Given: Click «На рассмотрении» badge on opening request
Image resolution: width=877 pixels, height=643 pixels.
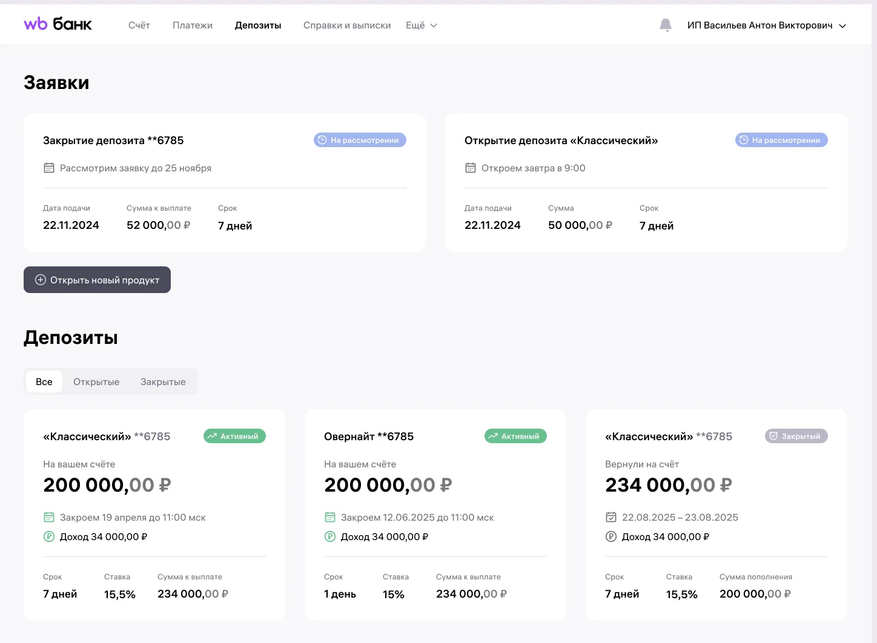Looking at the screenshot, I should [781, 140].
